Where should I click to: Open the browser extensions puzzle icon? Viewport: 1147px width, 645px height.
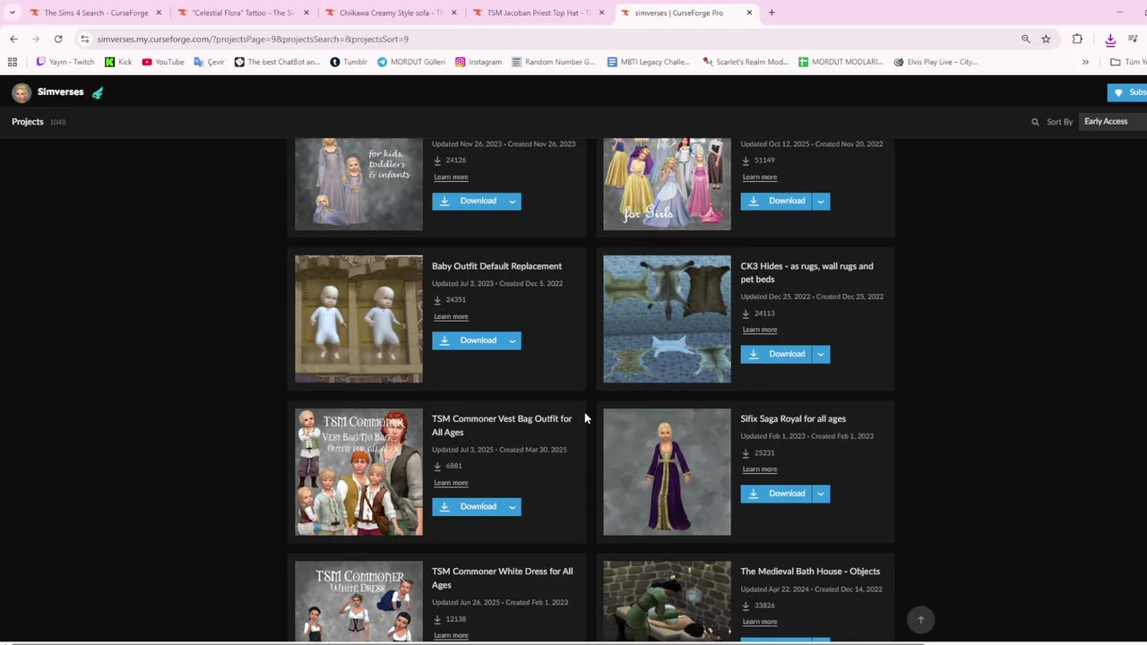click(1077, 39)
